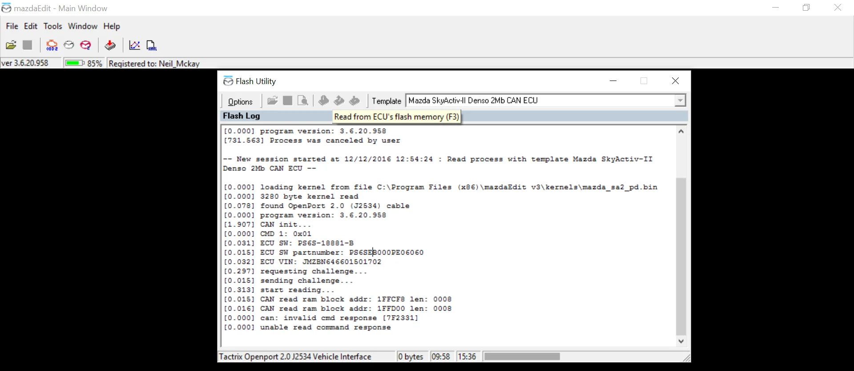854x371 pixels.
Task: Click log line 'ECU SW: PS6S-18881-B'
Action: (289, 243)
